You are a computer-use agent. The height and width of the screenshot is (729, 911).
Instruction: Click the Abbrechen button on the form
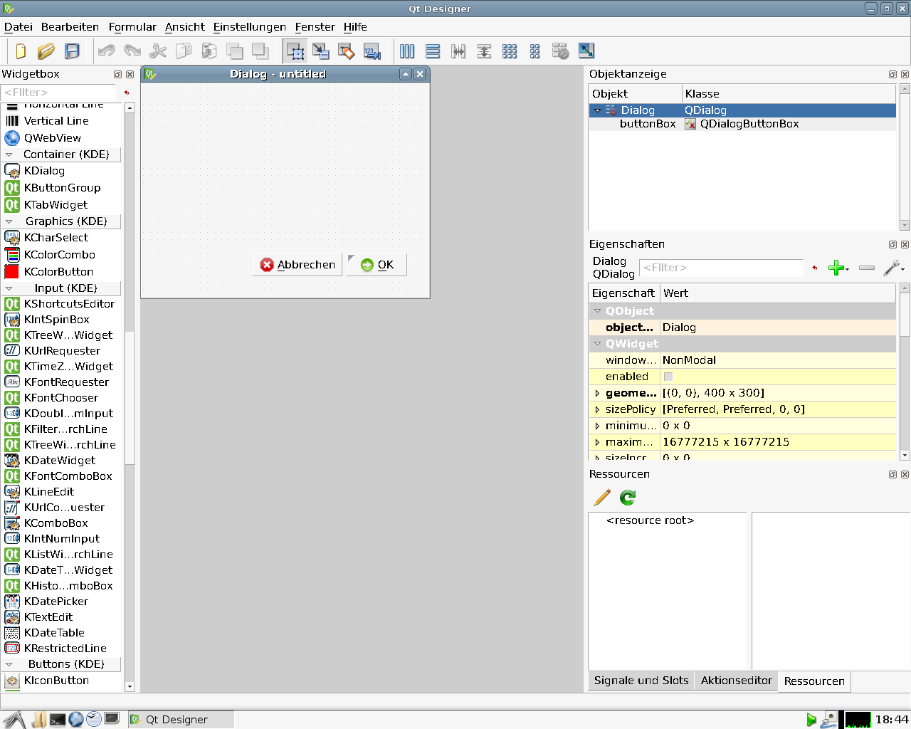click(x=297, y=265)
